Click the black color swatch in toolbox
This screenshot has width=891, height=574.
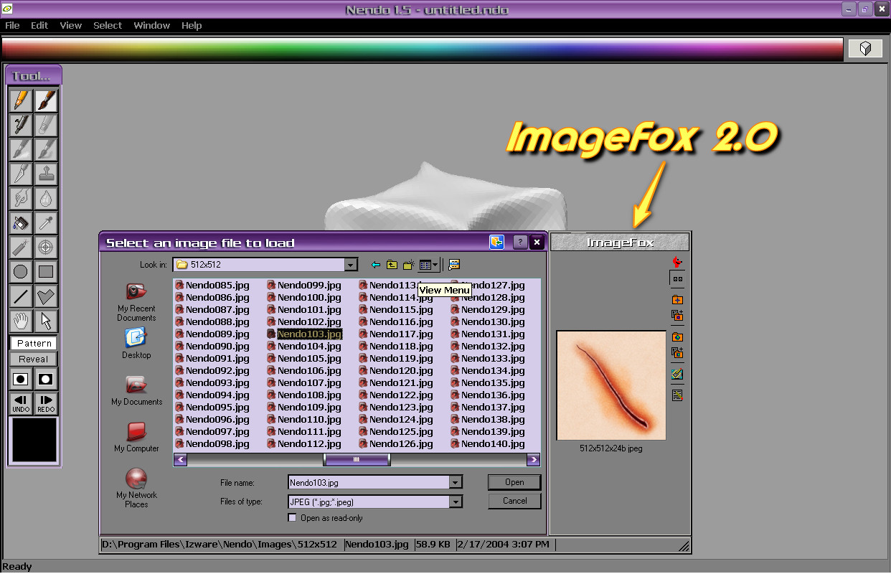tap(34, 440)
